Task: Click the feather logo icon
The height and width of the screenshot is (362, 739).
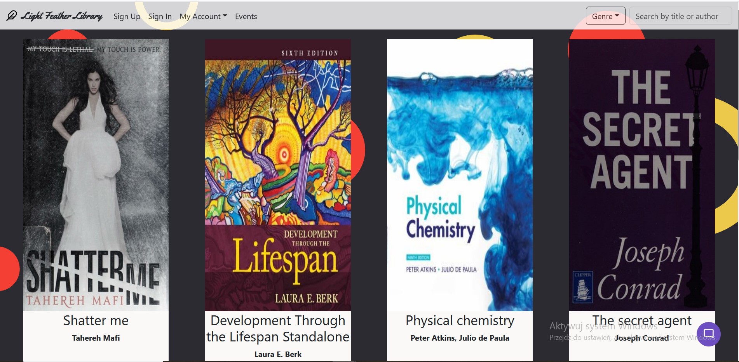Action: pyautogui.click(x=12, y=16)
